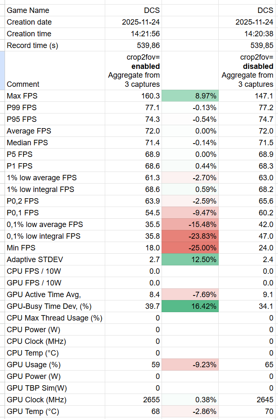The width and height of the screenshot is (278, 419).
Task: Select the 'crop2fov= enabled' comment cell
Action: [x=134, y=71]
